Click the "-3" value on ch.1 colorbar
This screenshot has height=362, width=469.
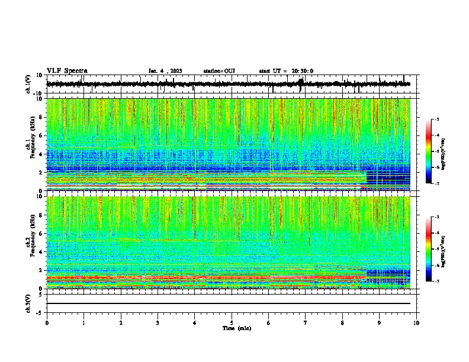click(436, 119)
